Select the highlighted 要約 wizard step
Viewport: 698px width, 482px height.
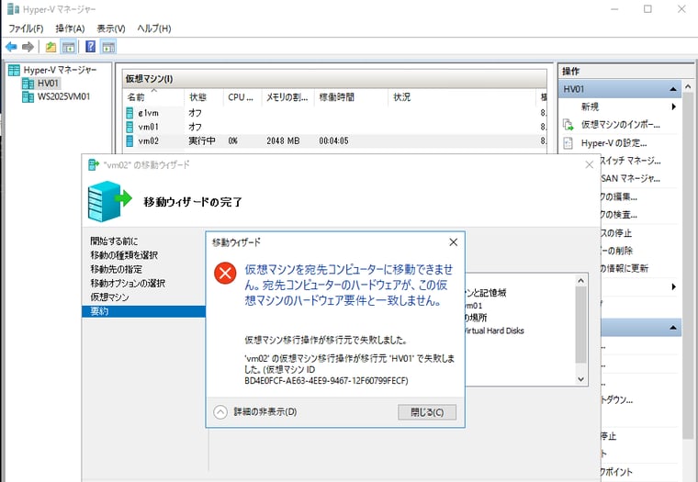tap(143, 311)
